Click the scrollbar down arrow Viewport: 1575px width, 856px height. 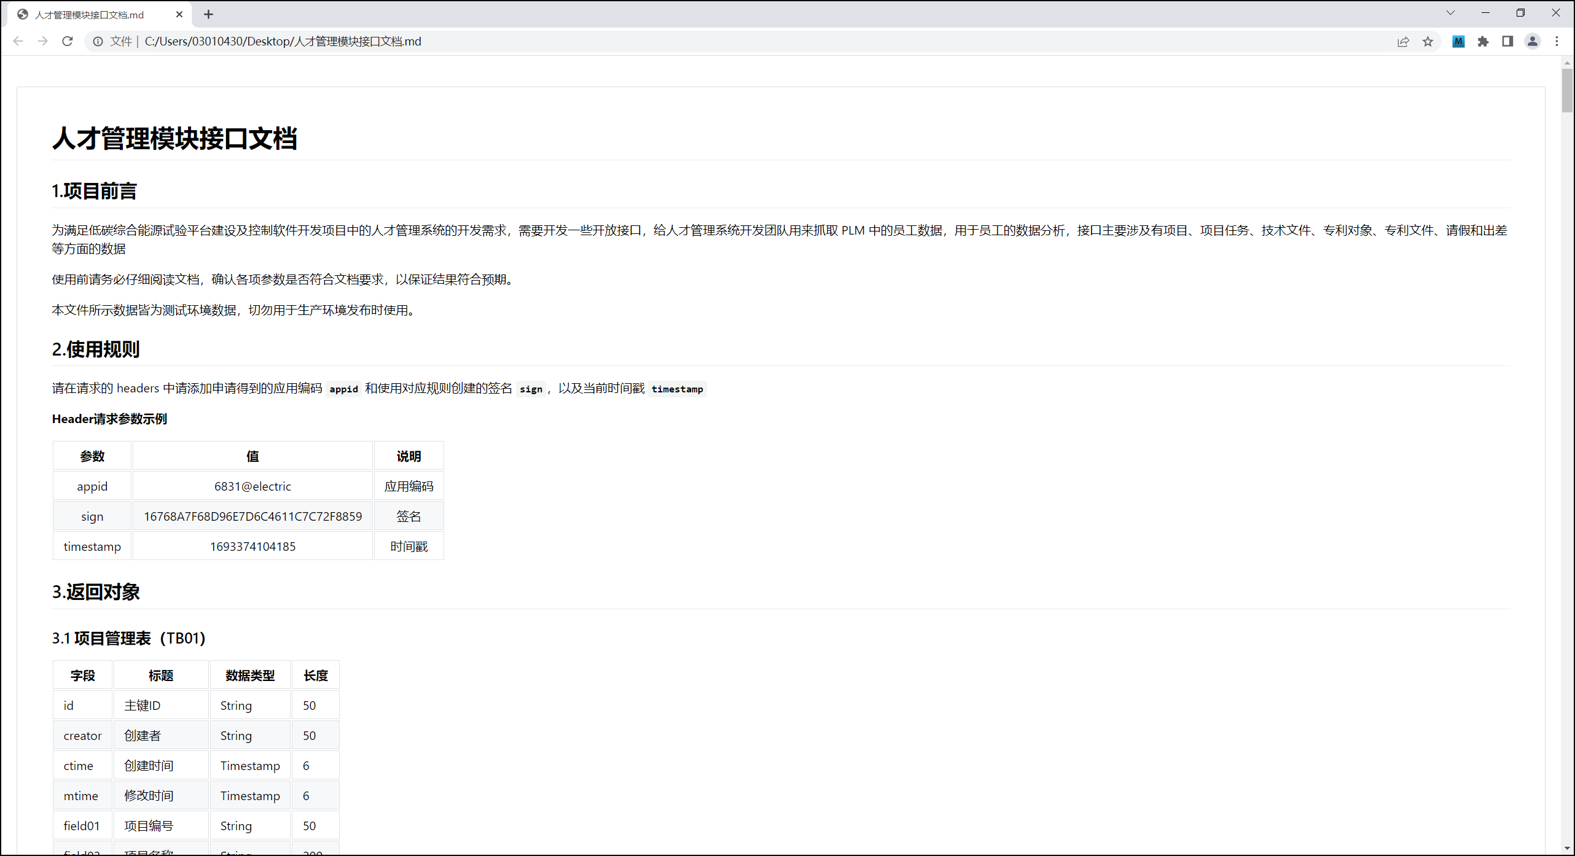[x=1567, y=848]
